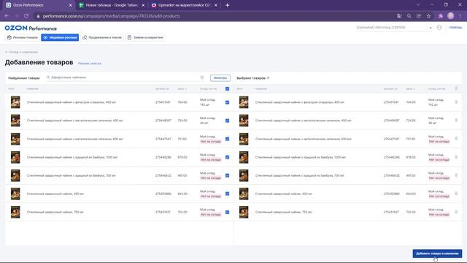Uncheck found product с металлическим ситечком 400 мл

227,121
